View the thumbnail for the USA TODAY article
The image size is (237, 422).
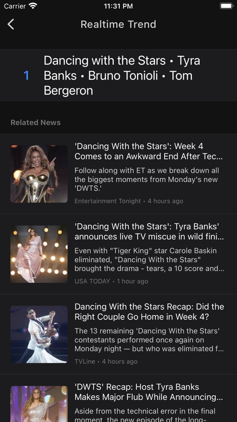point(39,254)
